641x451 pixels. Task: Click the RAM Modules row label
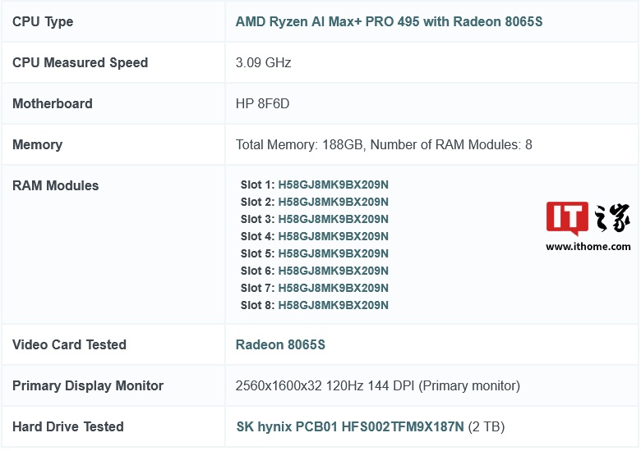click(x=56, y=185)
